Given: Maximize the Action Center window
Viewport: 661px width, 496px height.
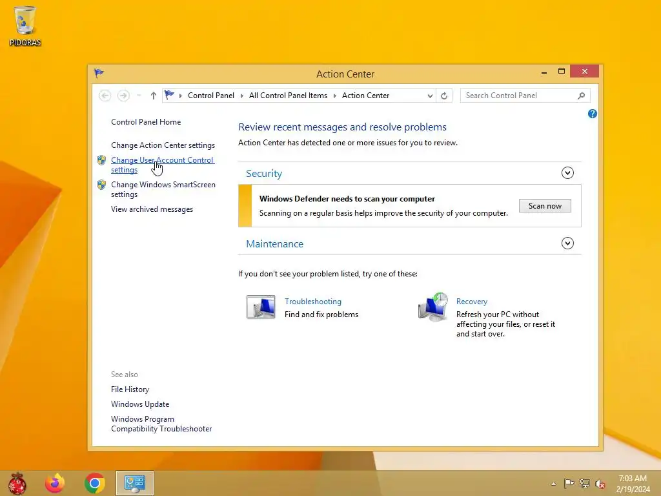Looking at the screenshot, I should point(561,72).
